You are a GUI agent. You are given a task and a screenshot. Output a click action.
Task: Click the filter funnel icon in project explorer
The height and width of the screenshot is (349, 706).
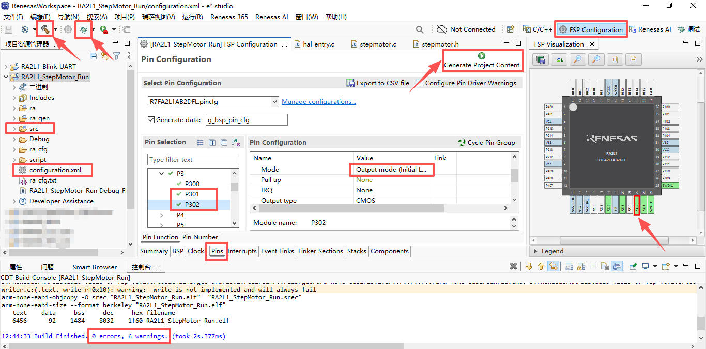[x=117, y=56]
